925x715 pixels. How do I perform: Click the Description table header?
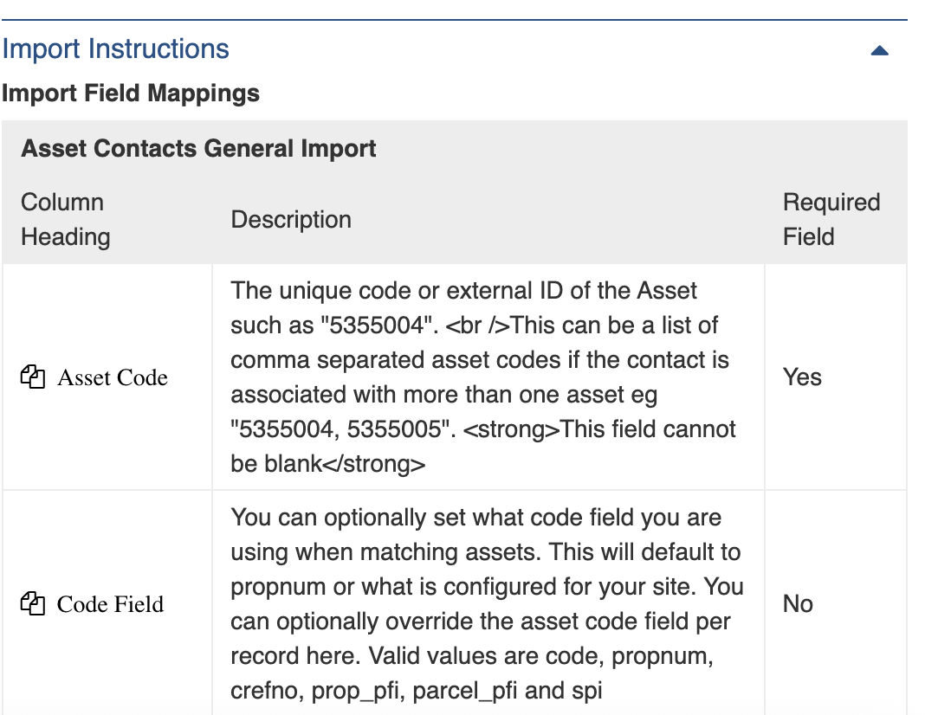[x=291, y=220]
